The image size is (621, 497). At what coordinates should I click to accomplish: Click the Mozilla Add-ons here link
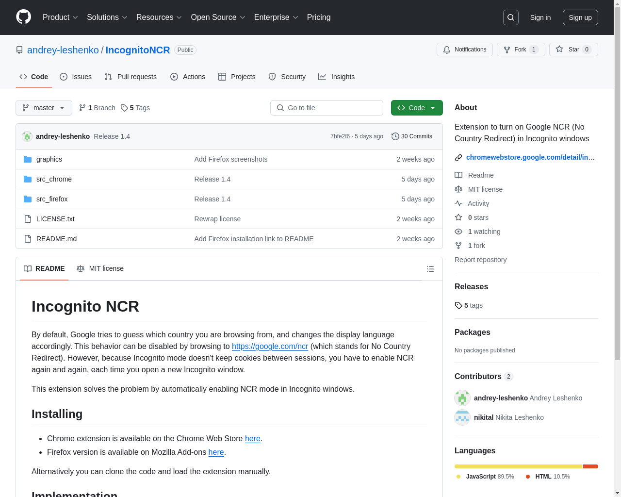[x=216, y=452]
